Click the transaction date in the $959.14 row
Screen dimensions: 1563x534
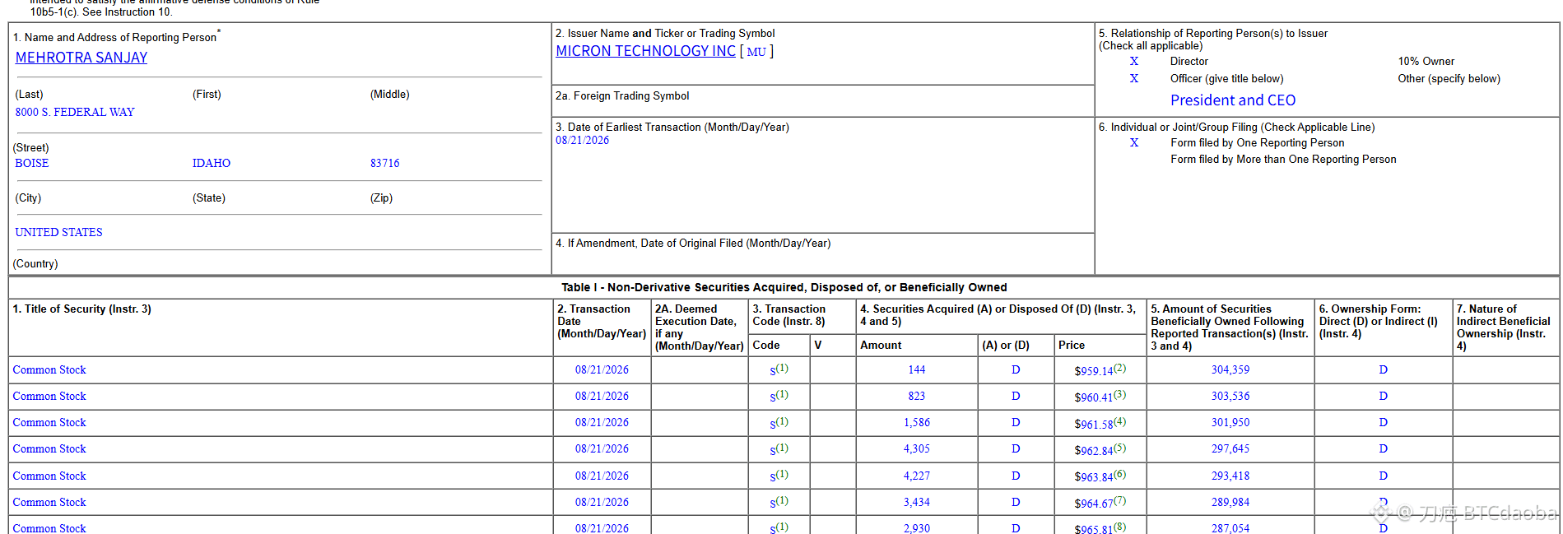click(x=602, y=370)
